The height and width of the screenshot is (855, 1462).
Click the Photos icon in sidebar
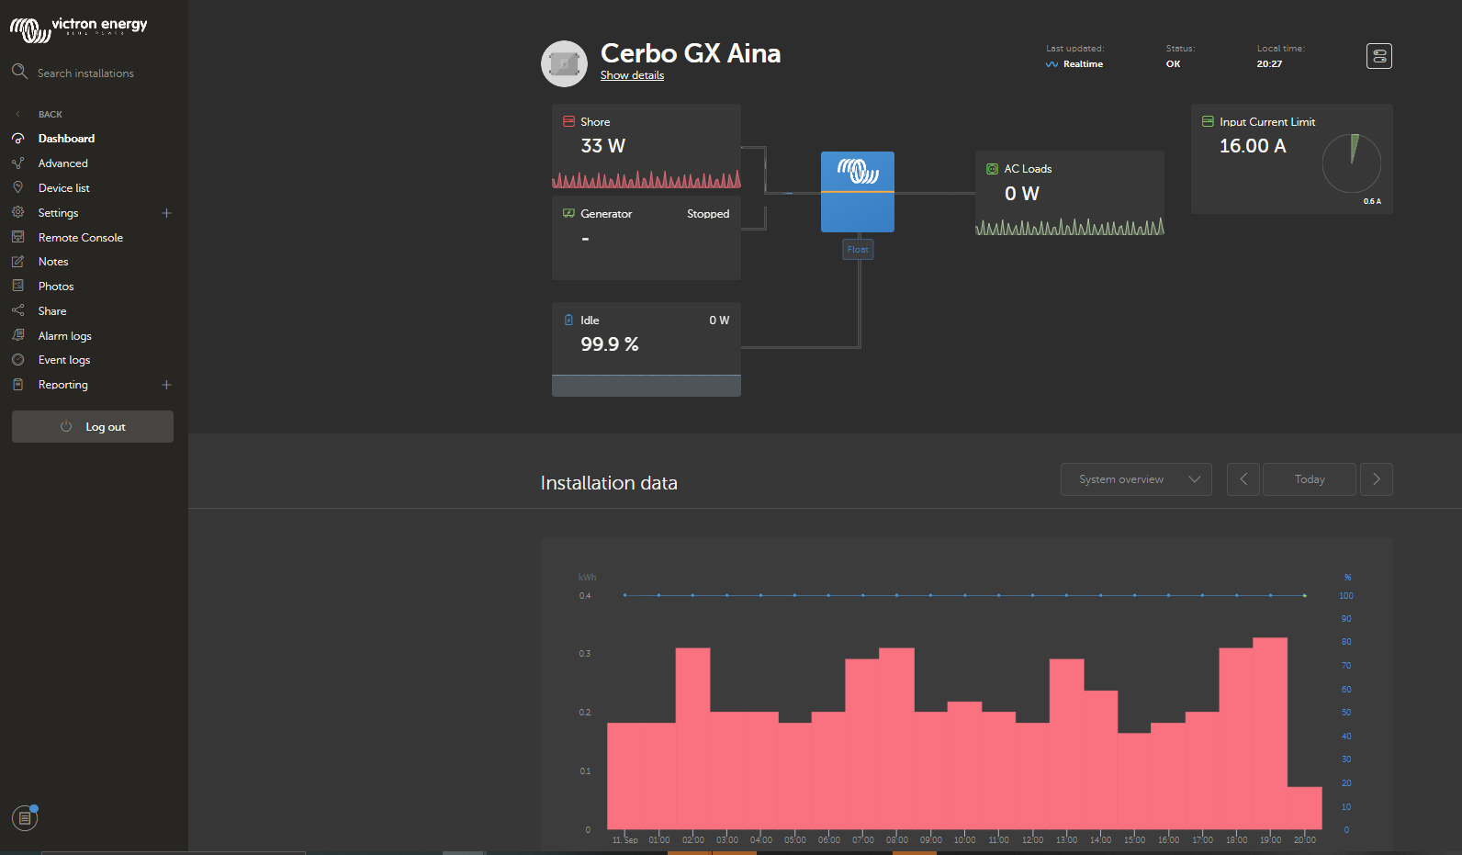(17, 286)
